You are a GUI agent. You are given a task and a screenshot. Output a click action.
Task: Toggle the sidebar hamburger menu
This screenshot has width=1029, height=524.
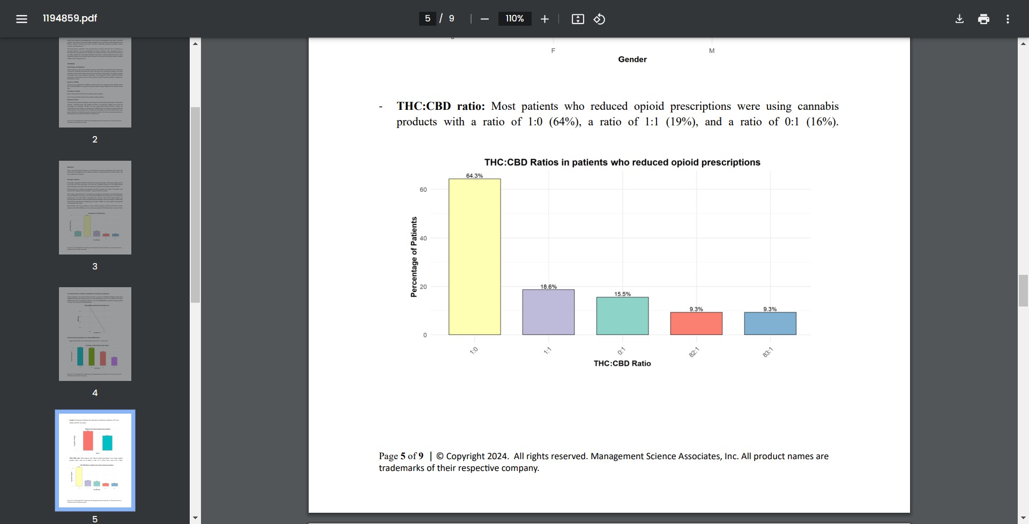21,19
